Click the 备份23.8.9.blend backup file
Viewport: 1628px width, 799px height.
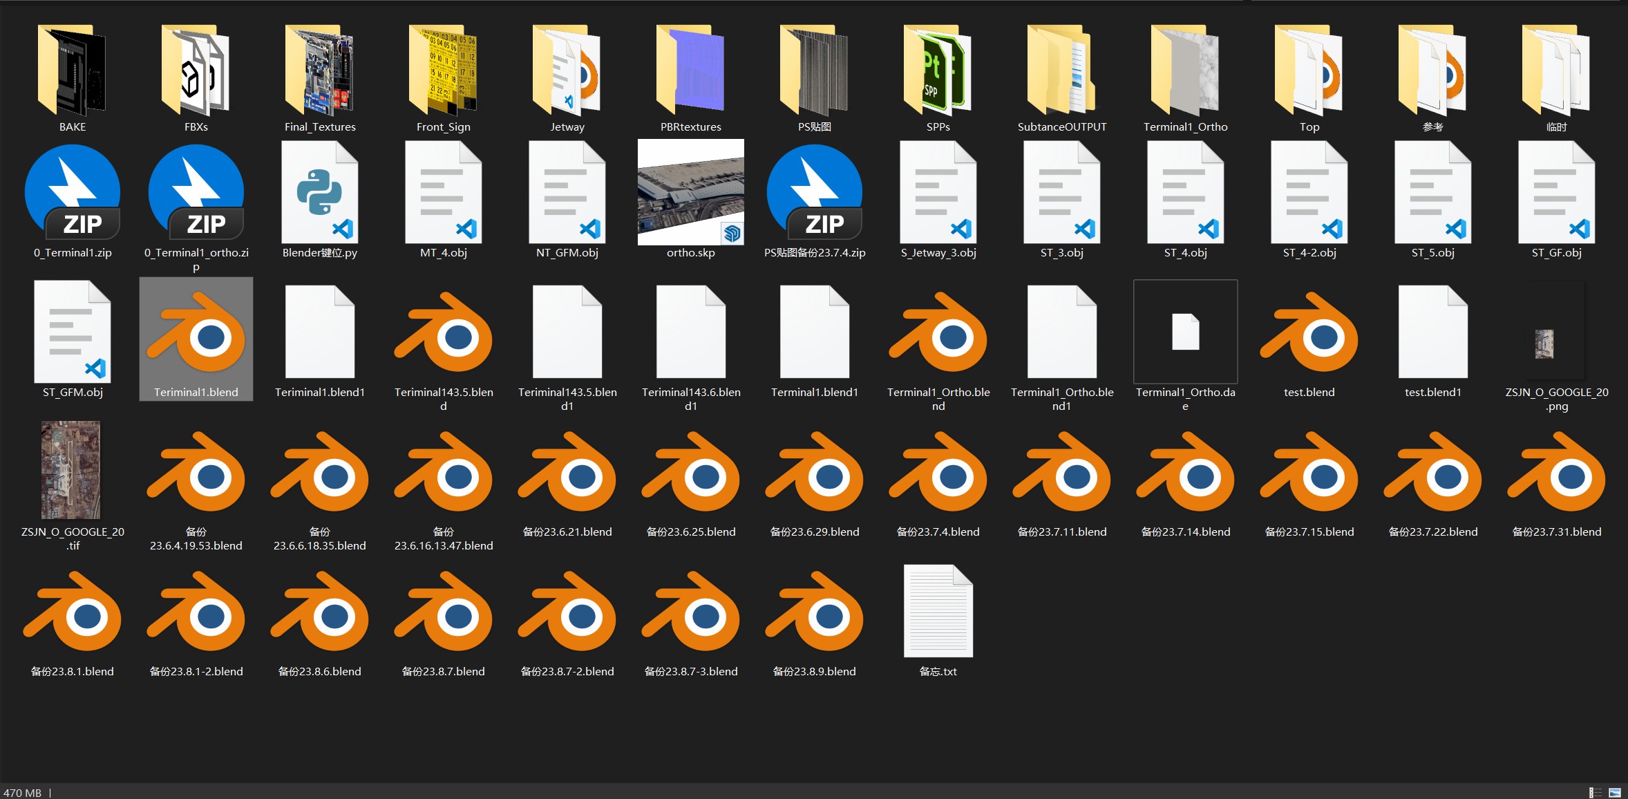pyautogui.click(x=814, y=617)
